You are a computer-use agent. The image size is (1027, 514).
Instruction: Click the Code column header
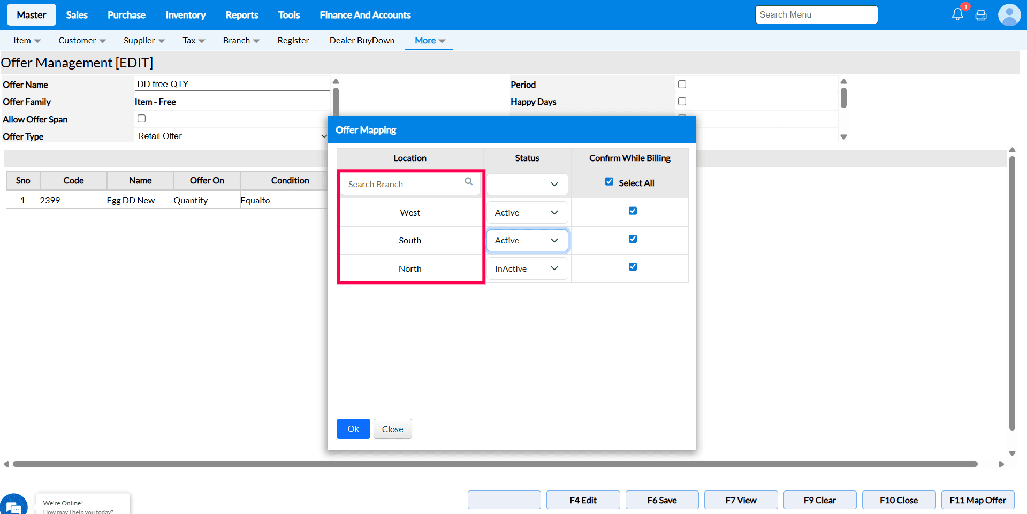(x=73, y=181)
